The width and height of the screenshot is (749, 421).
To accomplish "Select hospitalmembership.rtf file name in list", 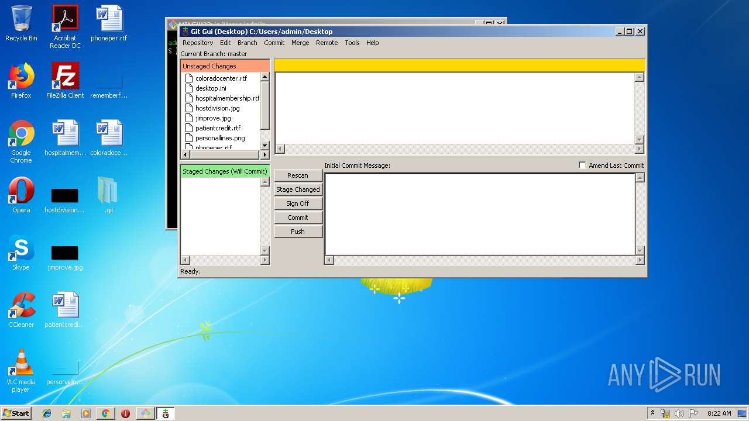I will pyautogui.click(x=227, y=98).
